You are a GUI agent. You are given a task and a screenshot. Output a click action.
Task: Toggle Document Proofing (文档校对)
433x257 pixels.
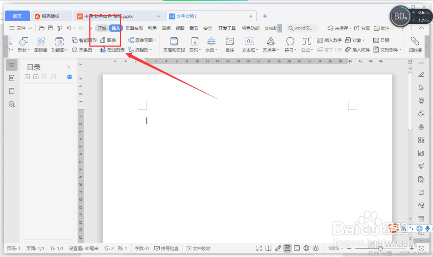tap(198, 248)
